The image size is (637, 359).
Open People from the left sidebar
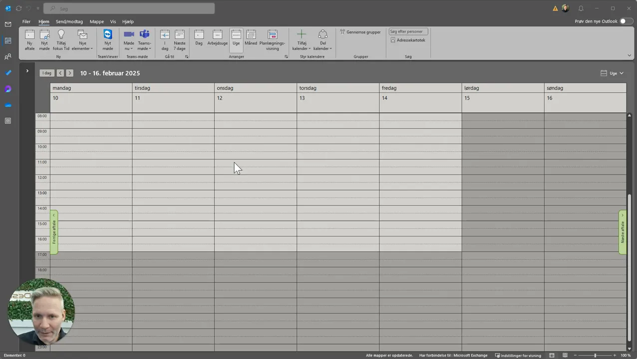[x=8, y=57]
